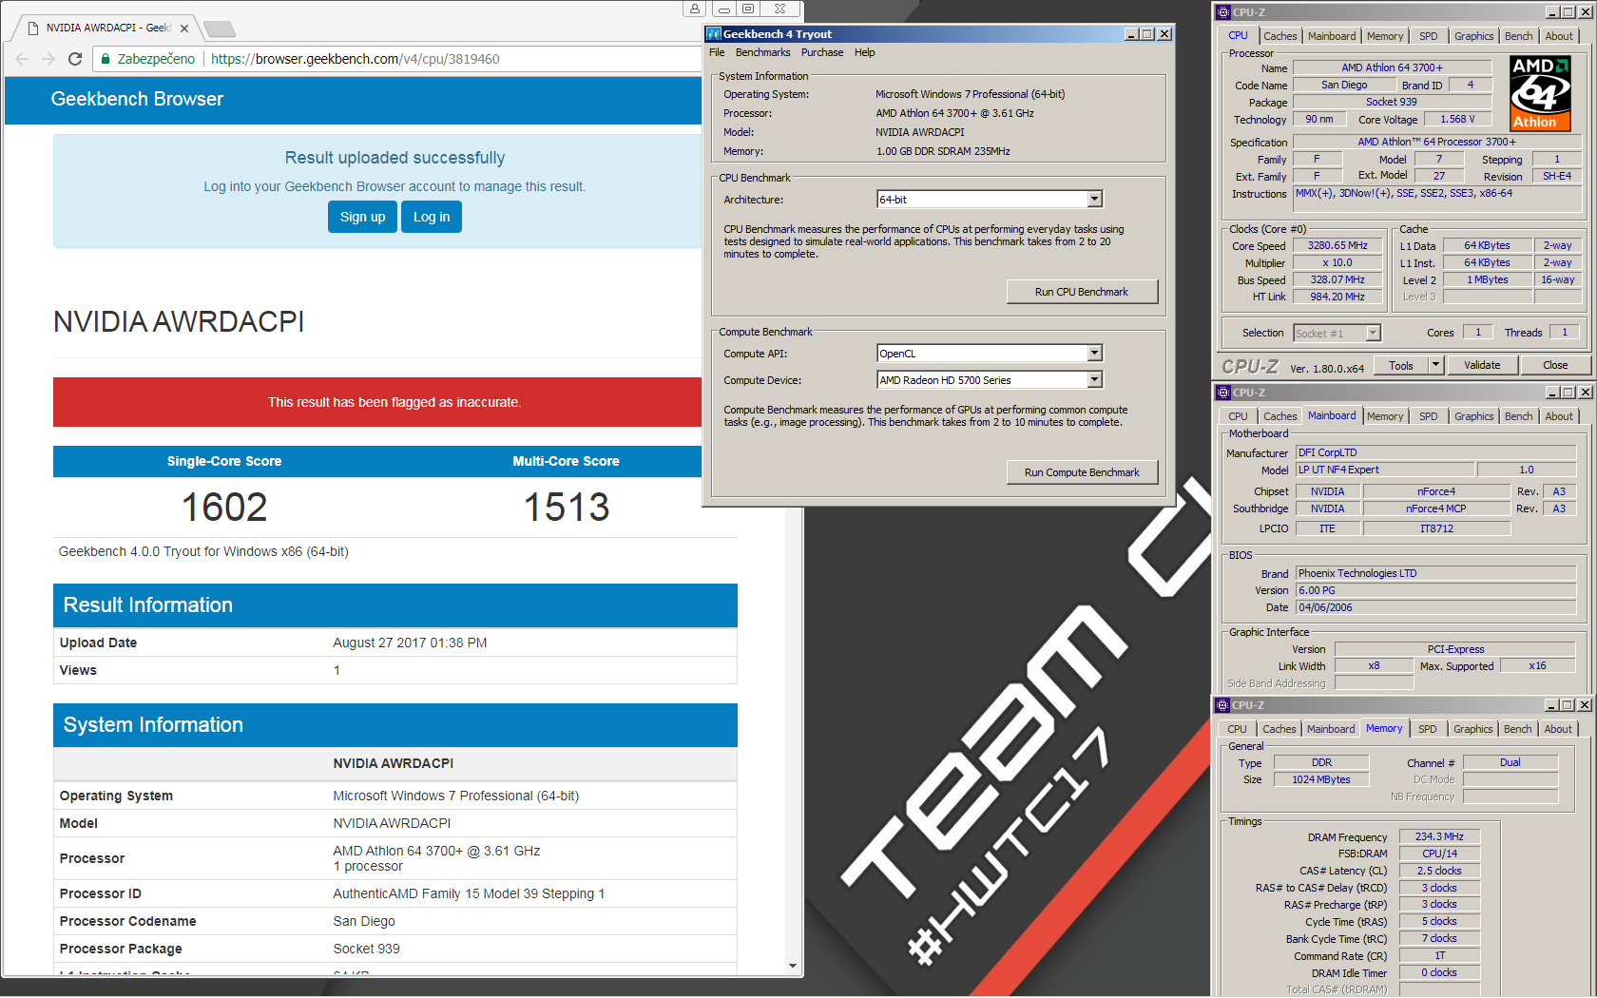Open Chrome profile user icon
The width and height of the screenshot is (1597, 998).
coord(695,9)
